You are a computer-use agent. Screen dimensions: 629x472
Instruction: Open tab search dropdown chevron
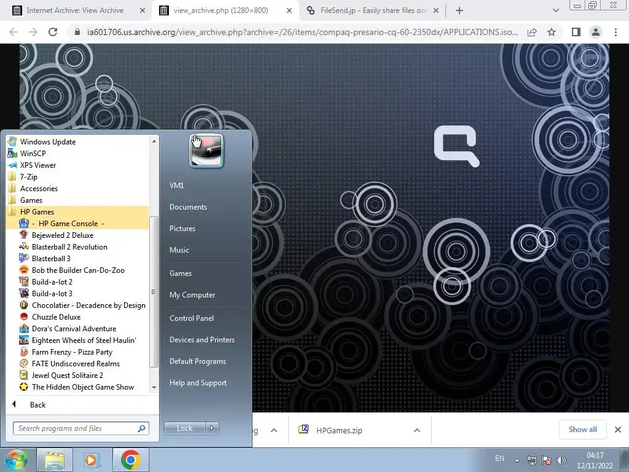[555, 11]
